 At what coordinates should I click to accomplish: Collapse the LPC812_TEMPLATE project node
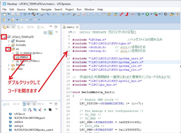point(4,37)
